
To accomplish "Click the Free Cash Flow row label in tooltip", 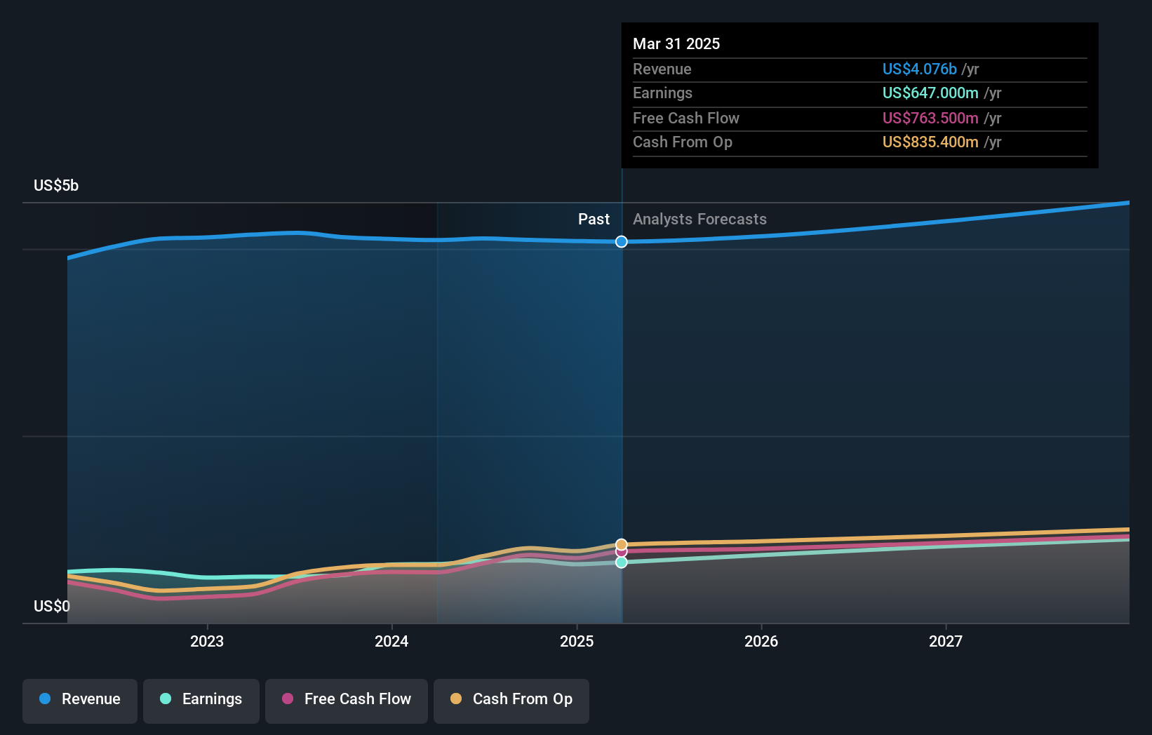I will (x=686, y=119).
